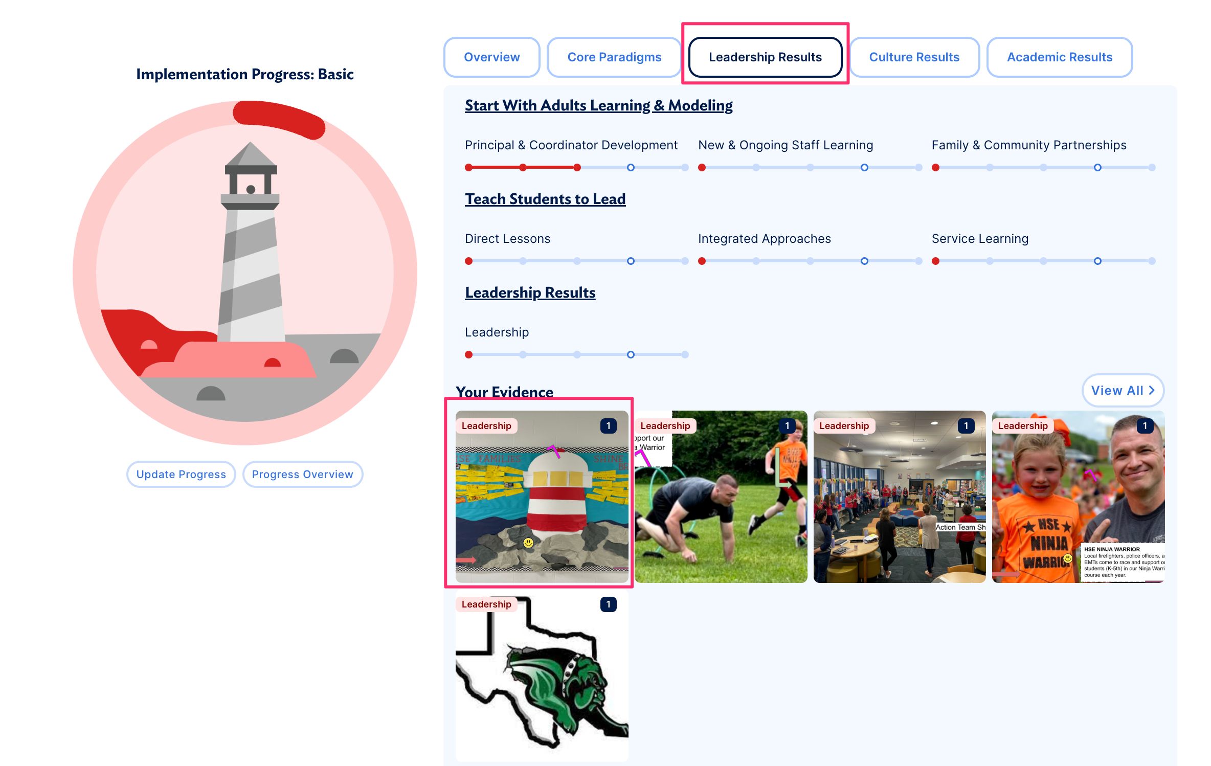1211x766 pixels.
Task: Click the Leadership tag on obstacle course photo
Action: pyautogui.click(x=665, y=426)
